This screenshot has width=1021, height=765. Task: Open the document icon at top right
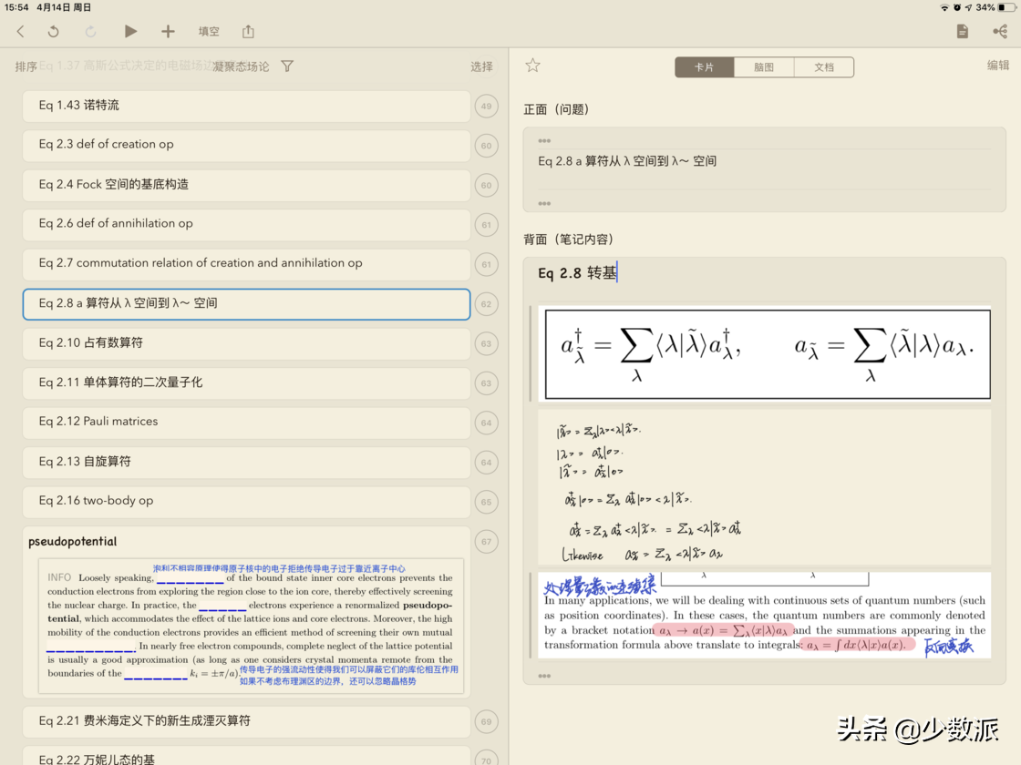coord(963,31)
